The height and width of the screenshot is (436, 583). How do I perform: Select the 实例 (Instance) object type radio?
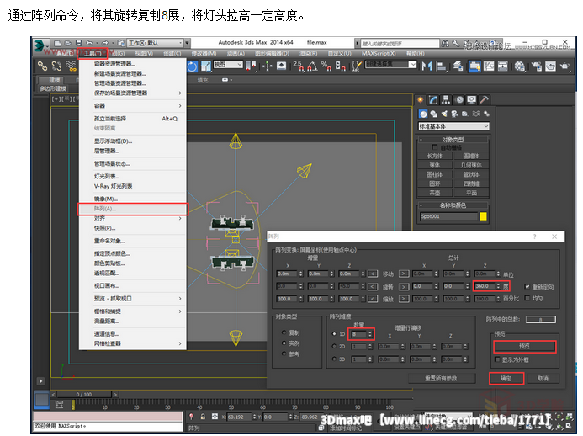click(284, 343)
